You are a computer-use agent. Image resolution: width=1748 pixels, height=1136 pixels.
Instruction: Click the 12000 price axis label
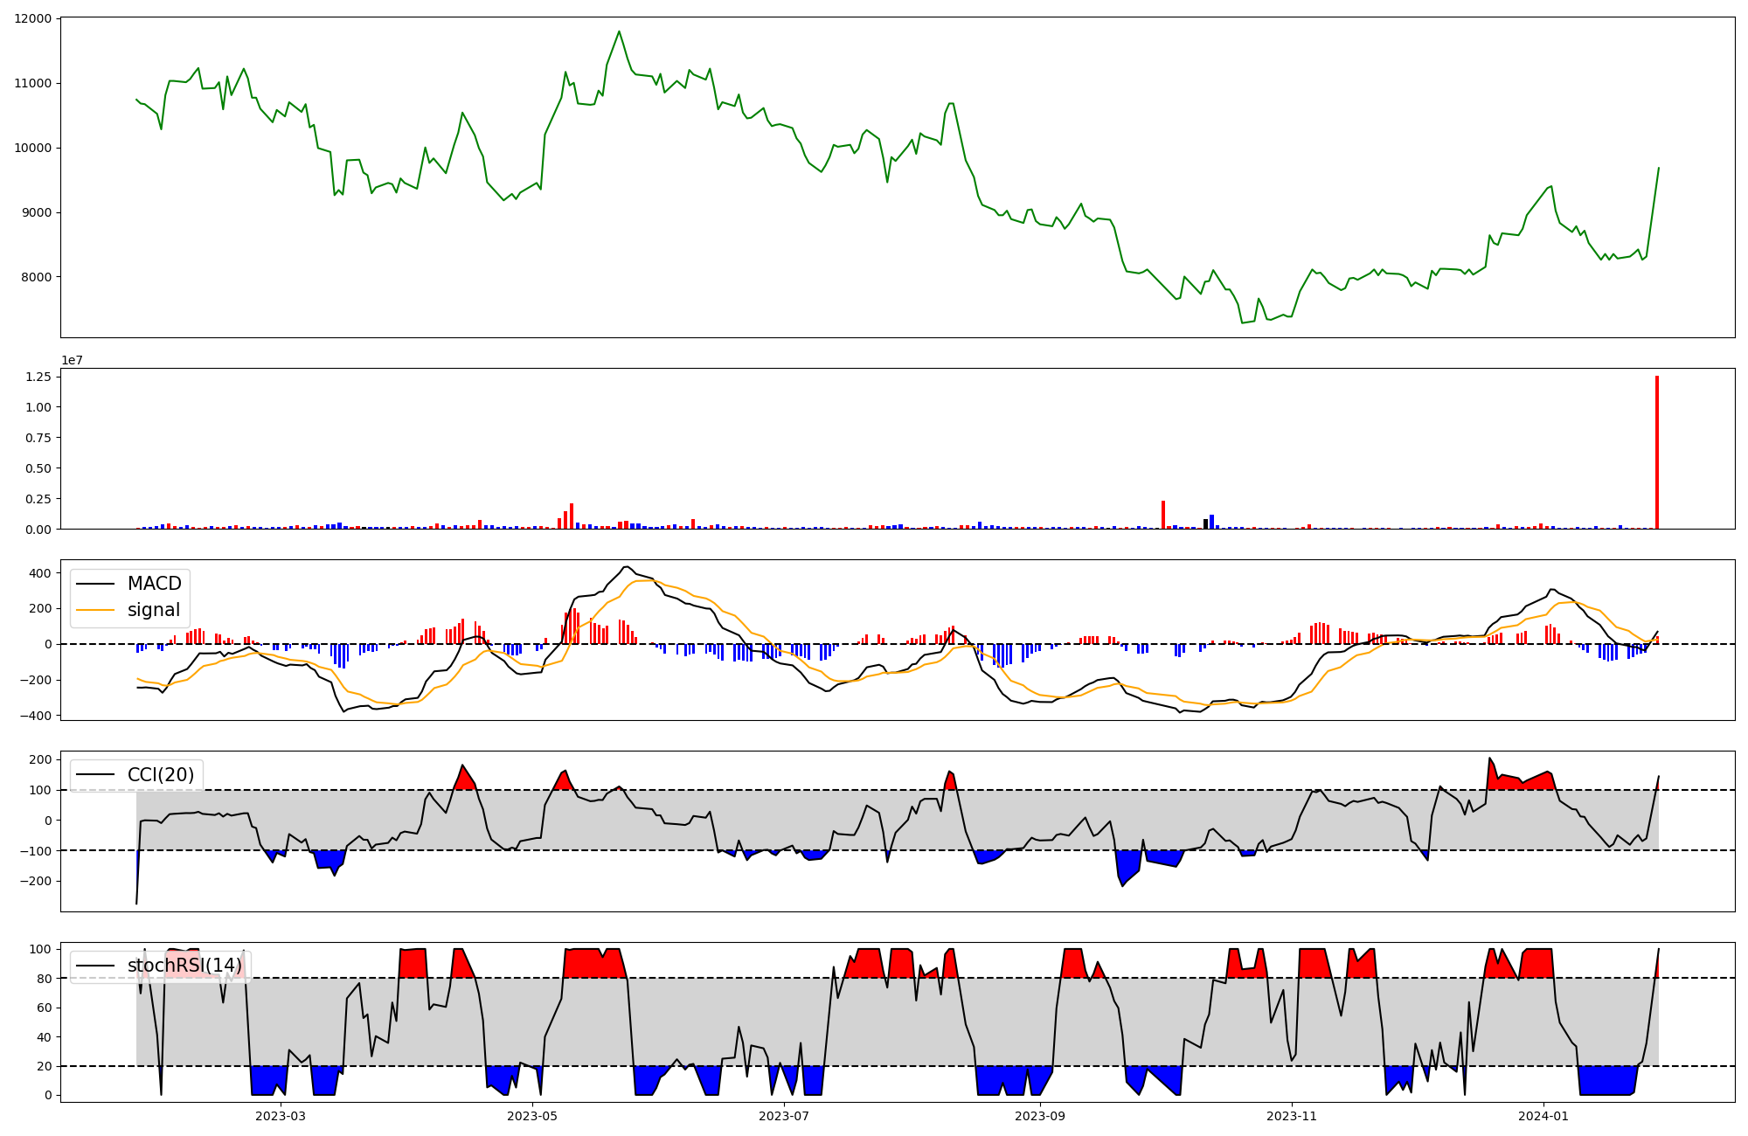pos(32,18)
